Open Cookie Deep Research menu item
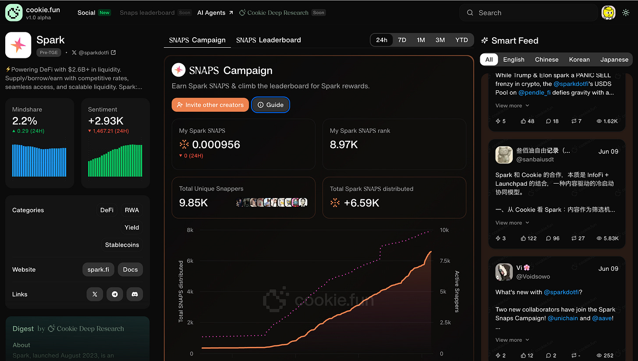The image size is (638, 361). 274,13
